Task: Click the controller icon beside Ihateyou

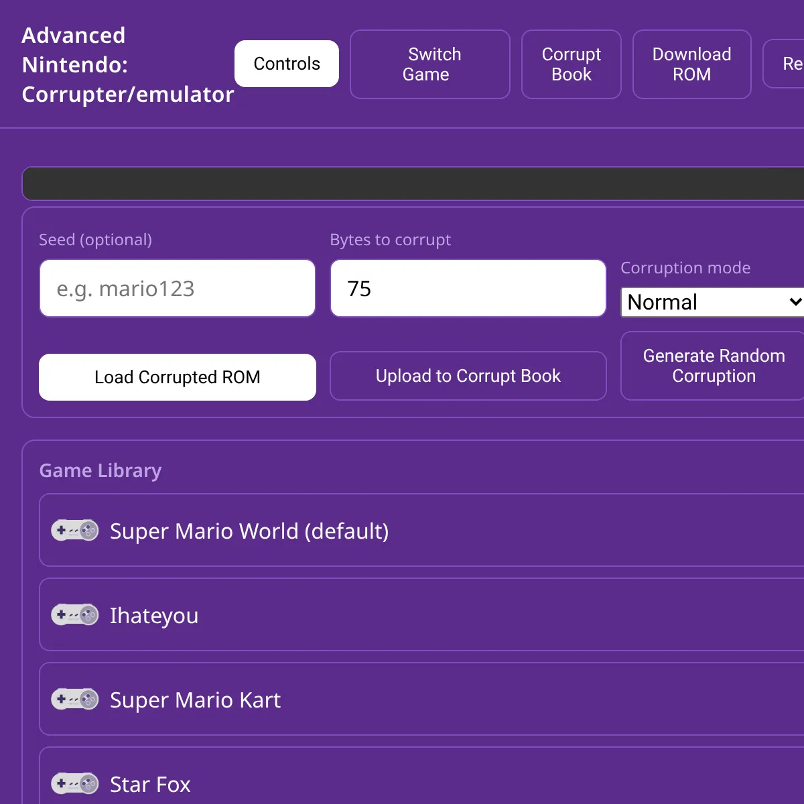Action: pos(75,615)
